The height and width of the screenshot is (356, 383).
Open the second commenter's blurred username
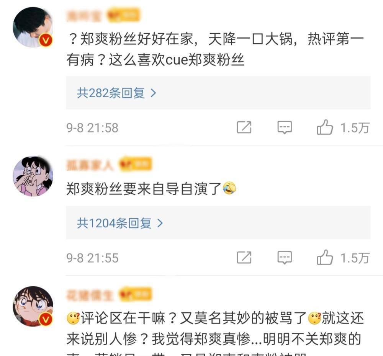tap(90, 165)
